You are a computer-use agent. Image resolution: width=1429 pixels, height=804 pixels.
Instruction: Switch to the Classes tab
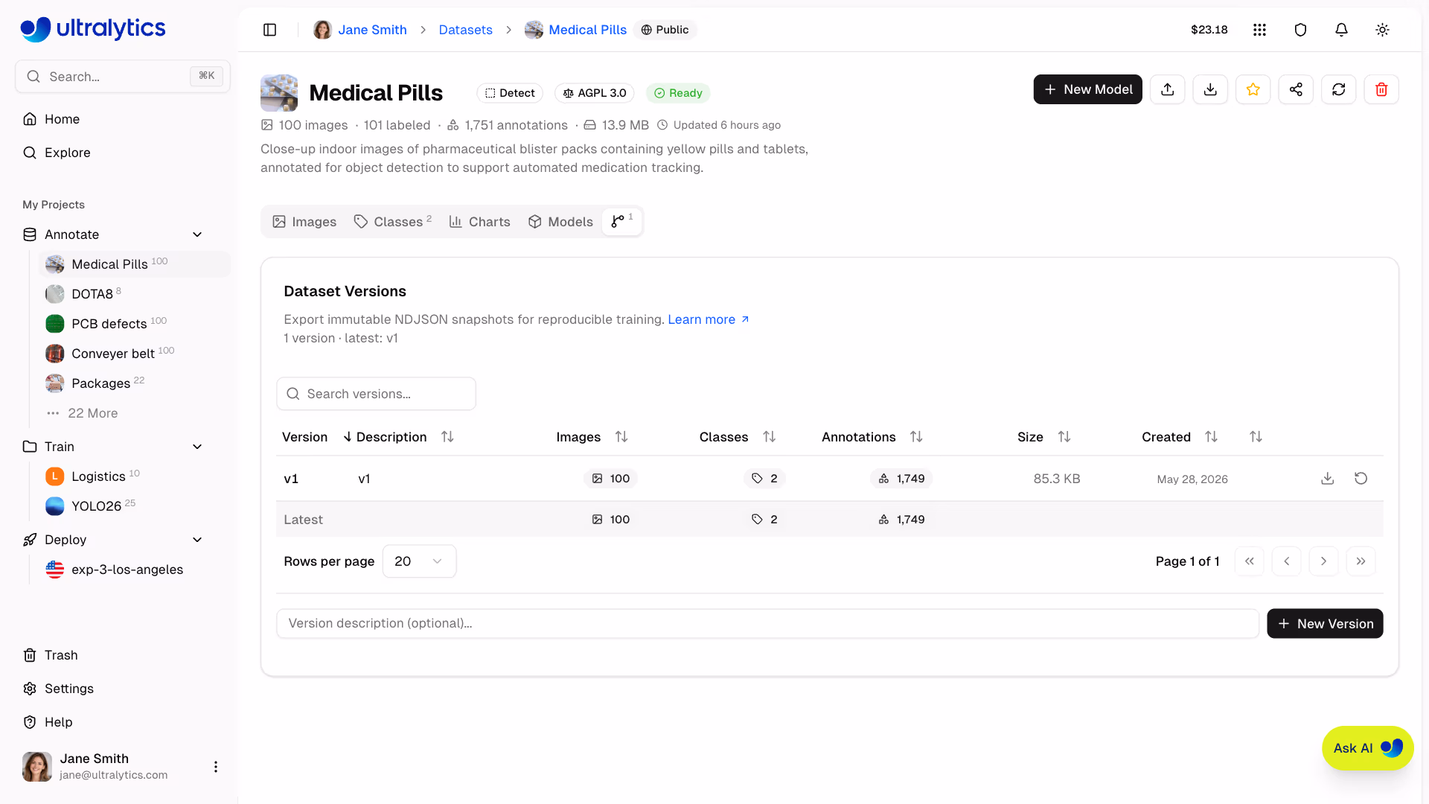point(393,222)
